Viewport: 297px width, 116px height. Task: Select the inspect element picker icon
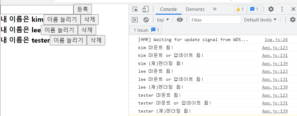point(135,9)
